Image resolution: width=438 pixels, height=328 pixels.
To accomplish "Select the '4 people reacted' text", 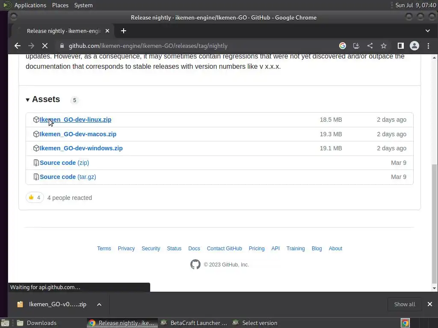I will 70,198.
